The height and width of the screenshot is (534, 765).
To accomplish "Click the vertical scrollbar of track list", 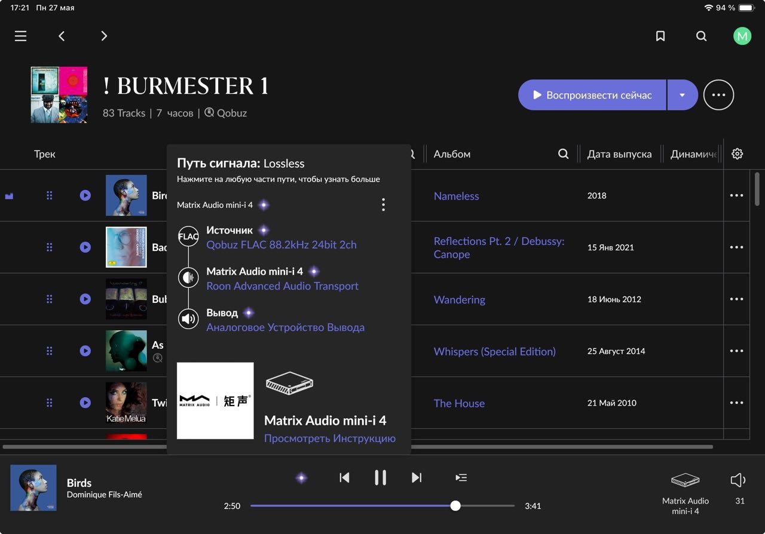I will click(757, 189).
